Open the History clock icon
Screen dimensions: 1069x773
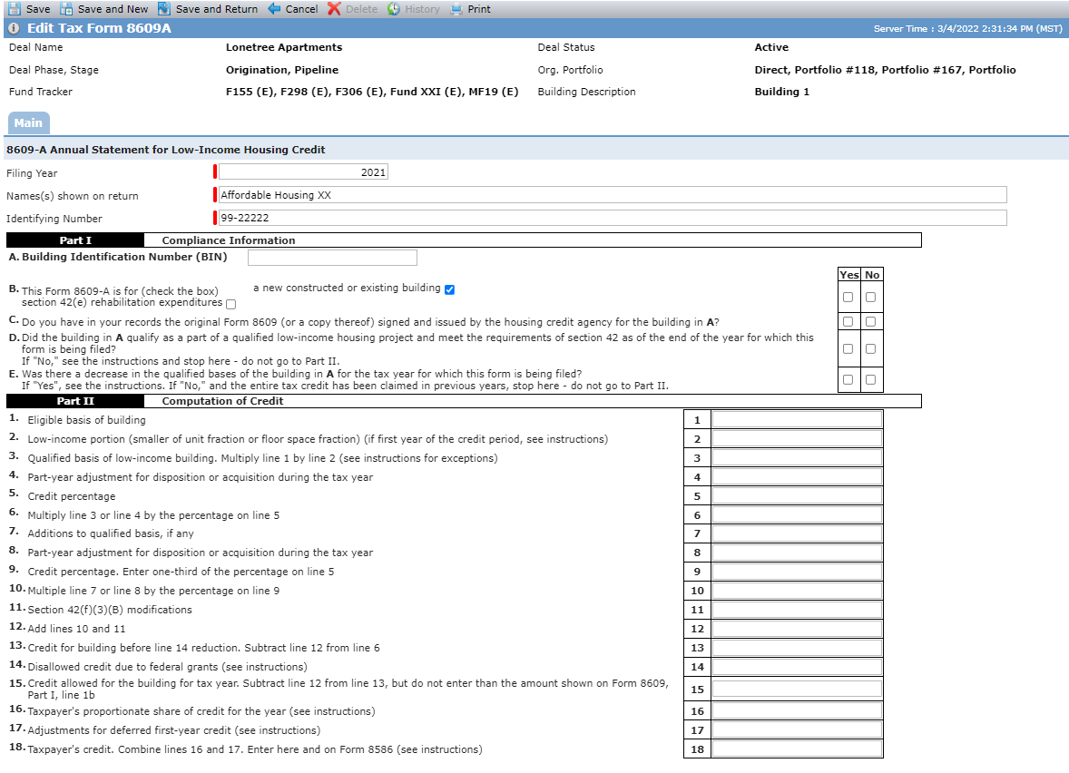(x=393, y=9)
